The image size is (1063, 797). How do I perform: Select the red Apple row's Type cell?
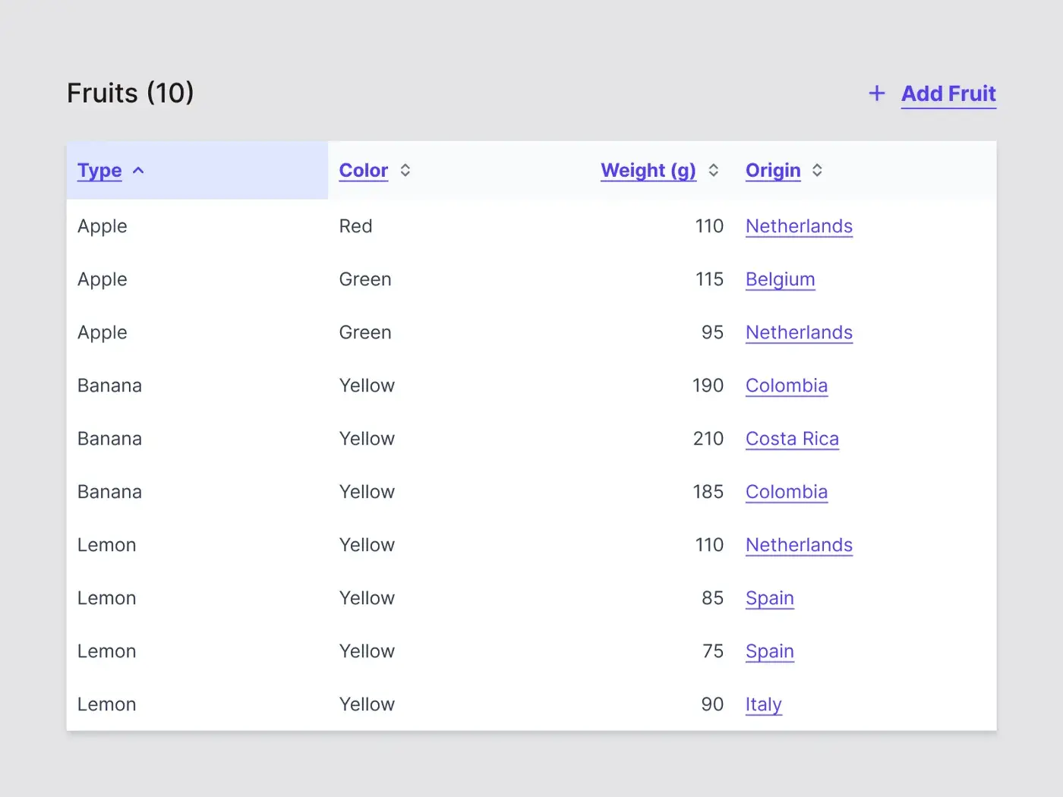click(103, 226)
